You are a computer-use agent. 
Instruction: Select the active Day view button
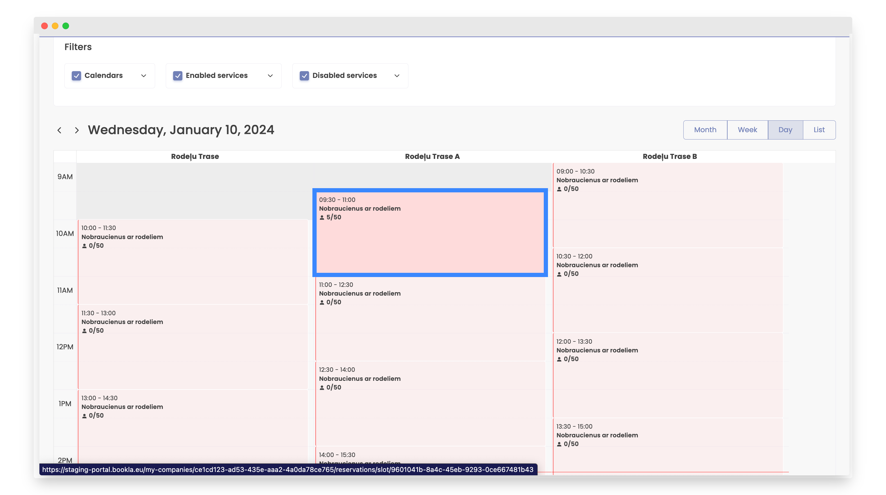coord(785,130)
